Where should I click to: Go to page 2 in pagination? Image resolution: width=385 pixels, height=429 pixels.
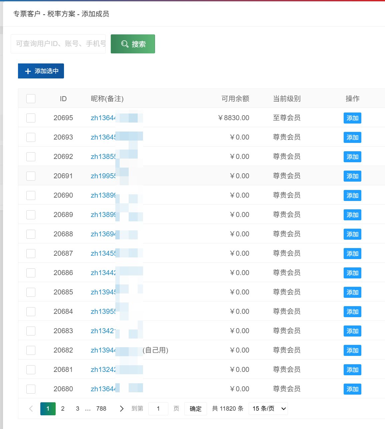(x=63, y=409)
